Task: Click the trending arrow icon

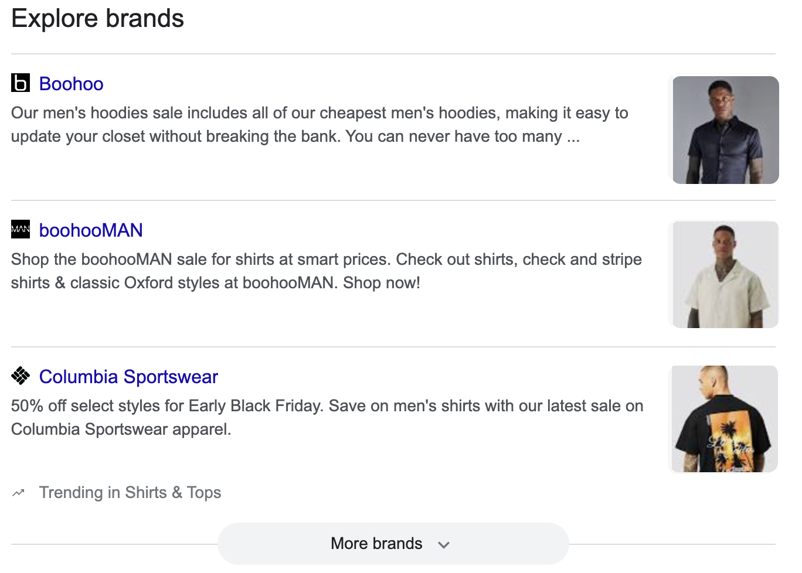Action: pos(19,493)
